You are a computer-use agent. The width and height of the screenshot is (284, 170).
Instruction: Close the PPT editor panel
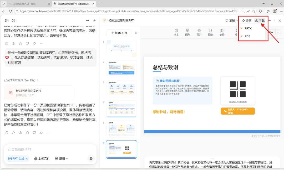click(x=280, y=20)
